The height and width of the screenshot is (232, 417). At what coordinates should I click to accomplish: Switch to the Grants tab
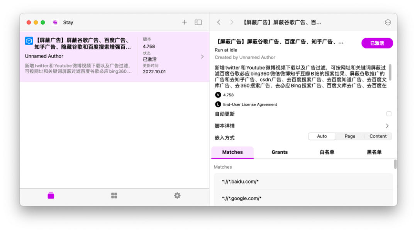pos(280,152)
